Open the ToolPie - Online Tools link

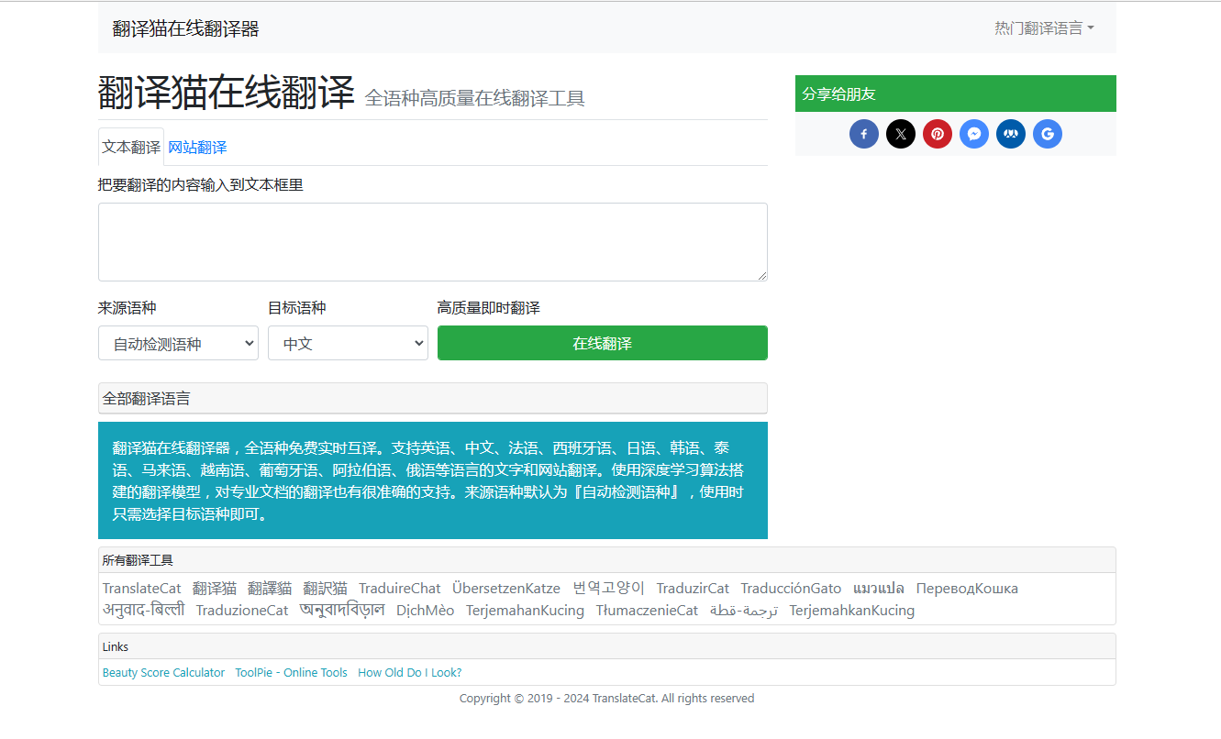(291, 672)
